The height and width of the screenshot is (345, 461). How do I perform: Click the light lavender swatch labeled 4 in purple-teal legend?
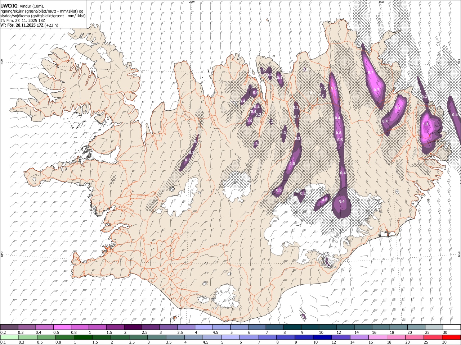point(204,327)
